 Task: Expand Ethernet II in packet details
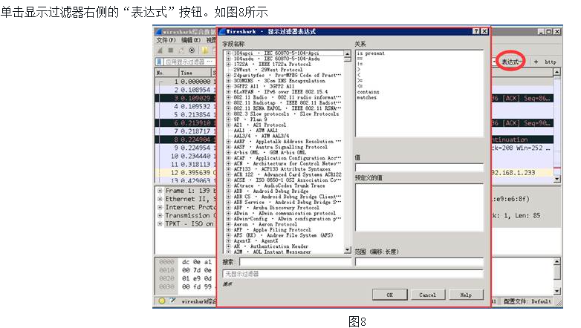click(x=160, y=199)
